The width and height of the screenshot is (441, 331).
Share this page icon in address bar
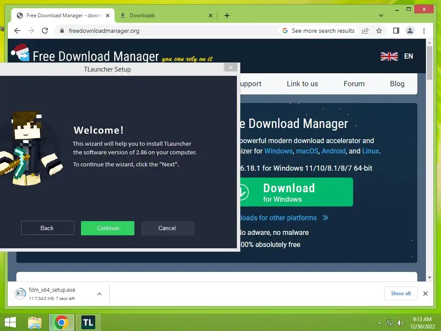[x=365, y=31]
